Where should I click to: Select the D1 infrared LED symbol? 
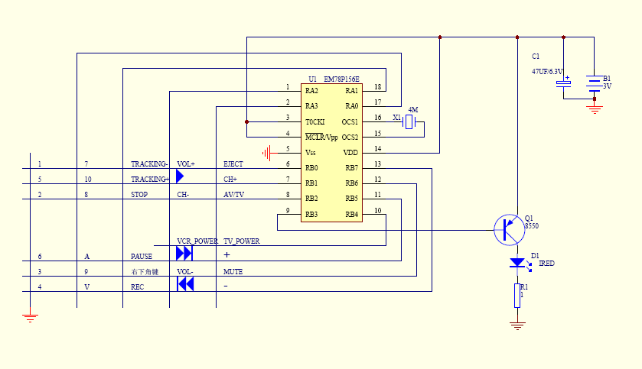click(520, 264)
